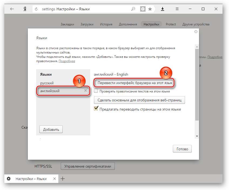This screenshot has height=190, width=229.
Task: Click the dialog scrollbar down arrow
Action: pos(197,136)
